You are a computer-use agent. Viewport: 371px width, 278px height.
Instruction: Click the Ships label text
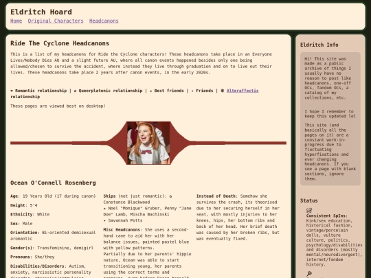click(109, 196)
